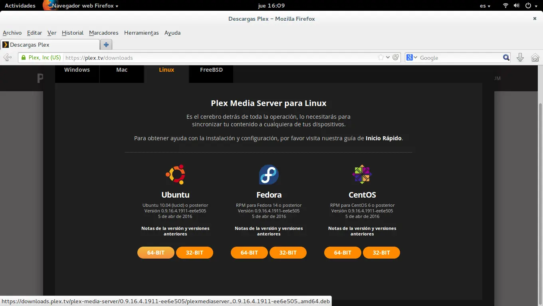This screenshot has width=543, height=306.
Task: Download Fedora 32-BIT package
Action: point(288,253)
